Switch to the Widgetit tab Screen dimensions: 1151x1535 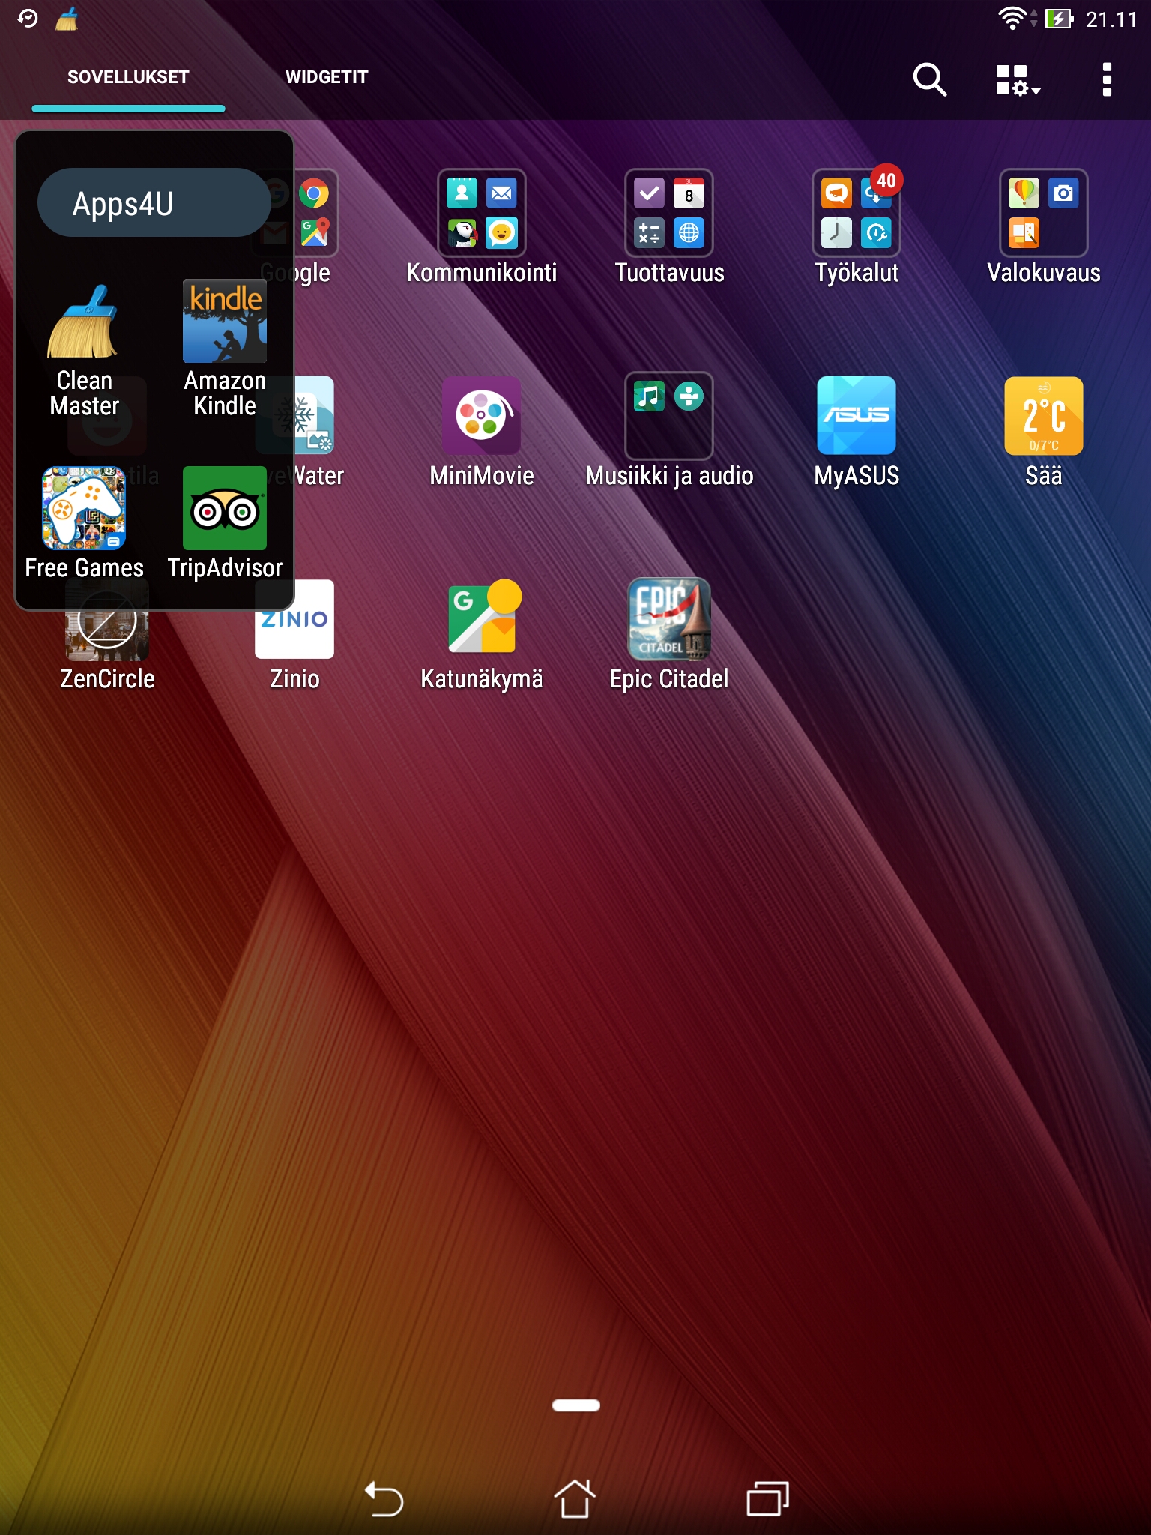pyautogui.click(x=327, y=77)
